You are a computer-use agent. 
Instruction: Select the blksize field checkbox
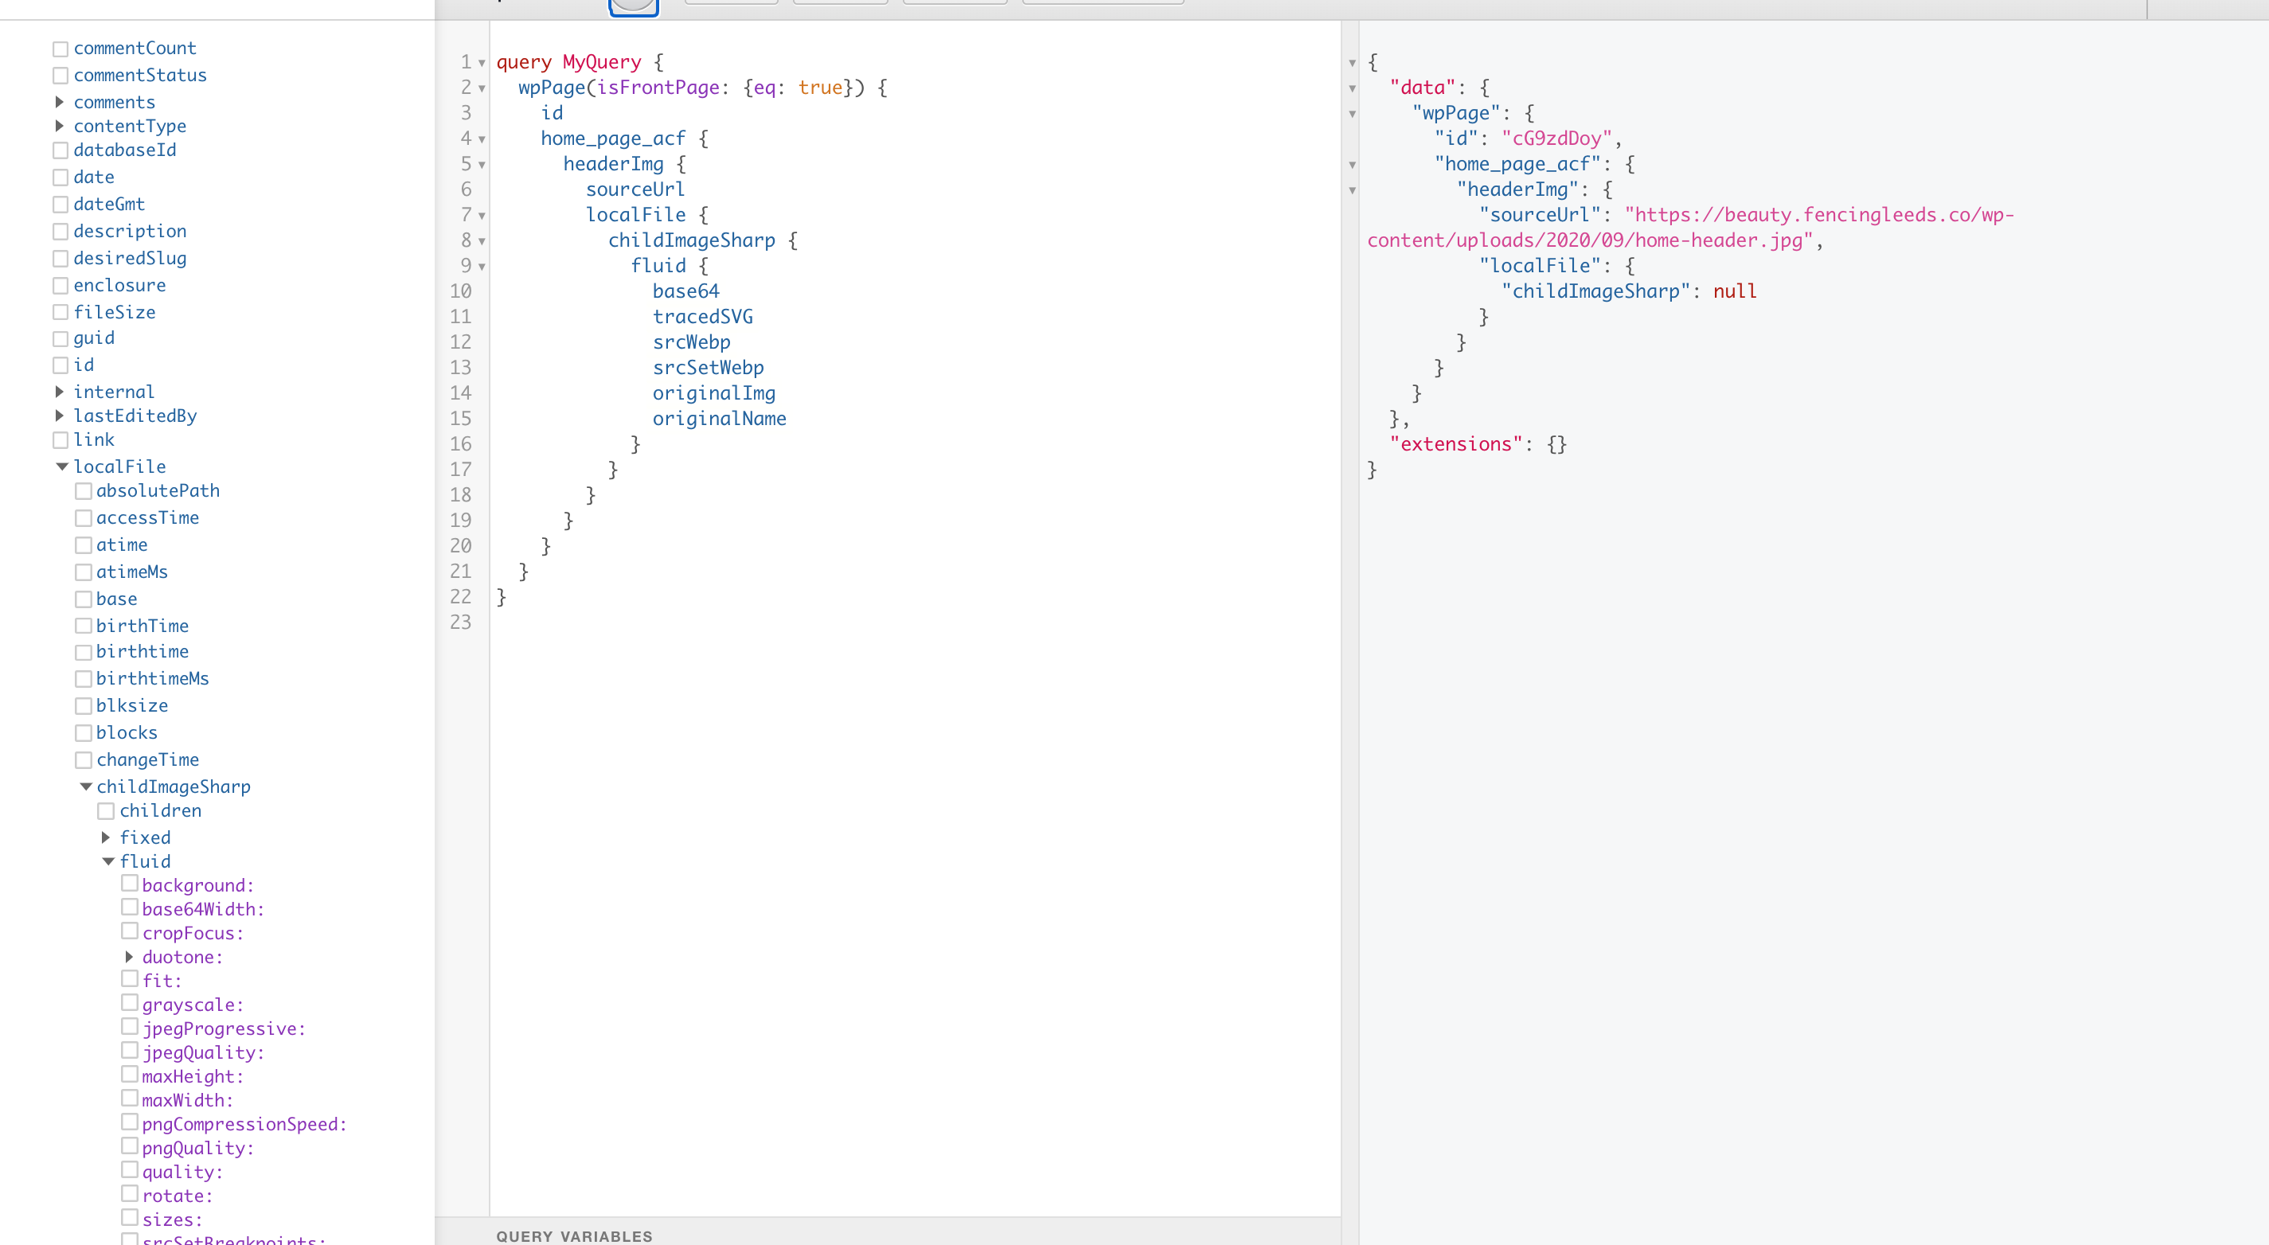click(x=84, y=706)
